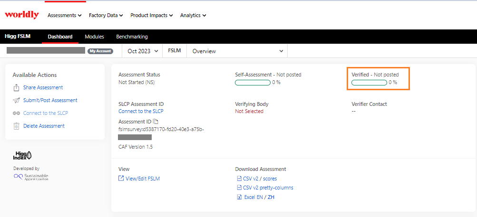Download CSV v2 pretty-columns file
The height and width of the screenshot is (217, 477).
pyautogui.click(x=268, y=188)
